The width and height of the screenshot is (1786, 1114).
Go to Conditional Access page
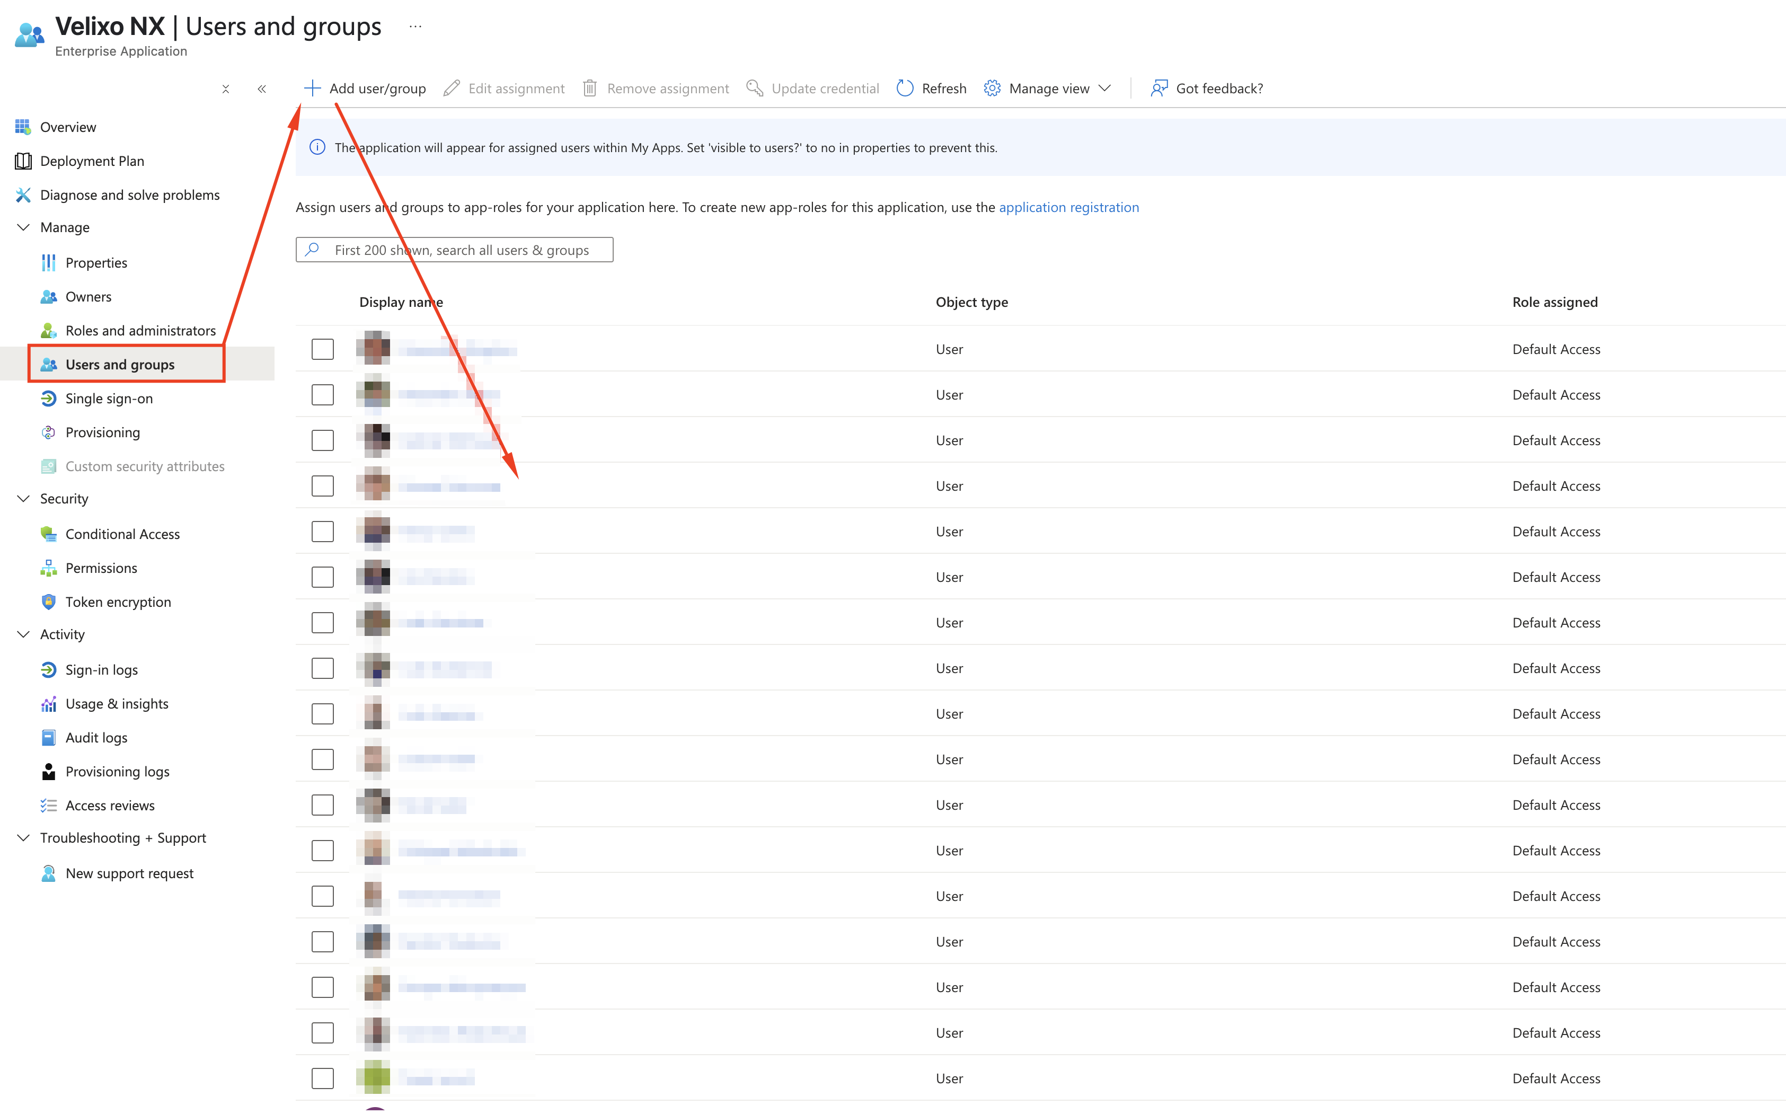point(122,534)
